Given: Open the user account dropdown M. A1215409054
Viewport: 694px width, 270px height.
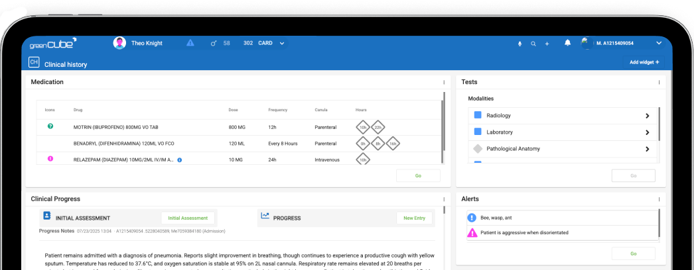Looking at the screenshot, I should click(x=658, y=43).
